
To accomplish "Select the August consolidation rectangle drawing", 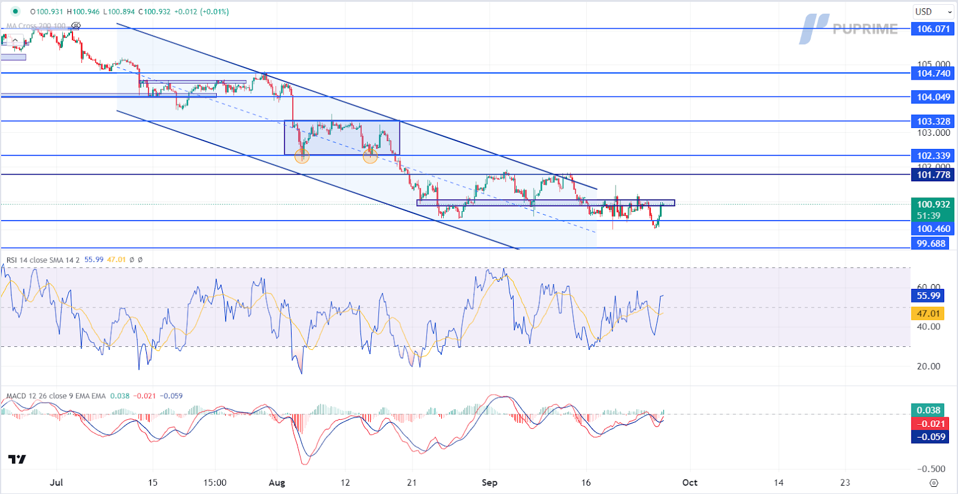I will coord(342,138).
